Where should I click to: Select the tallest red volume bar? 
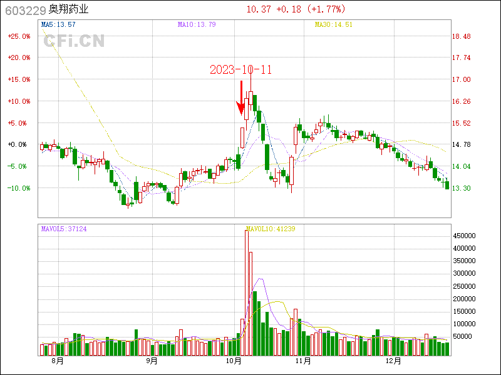247,292
